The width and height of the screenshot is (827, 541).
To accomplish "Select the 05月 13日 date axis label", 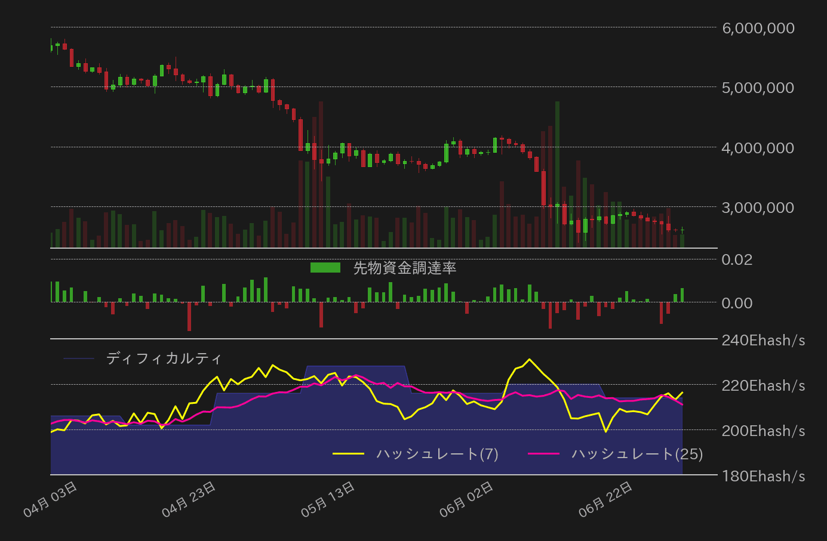I will 328,499.
